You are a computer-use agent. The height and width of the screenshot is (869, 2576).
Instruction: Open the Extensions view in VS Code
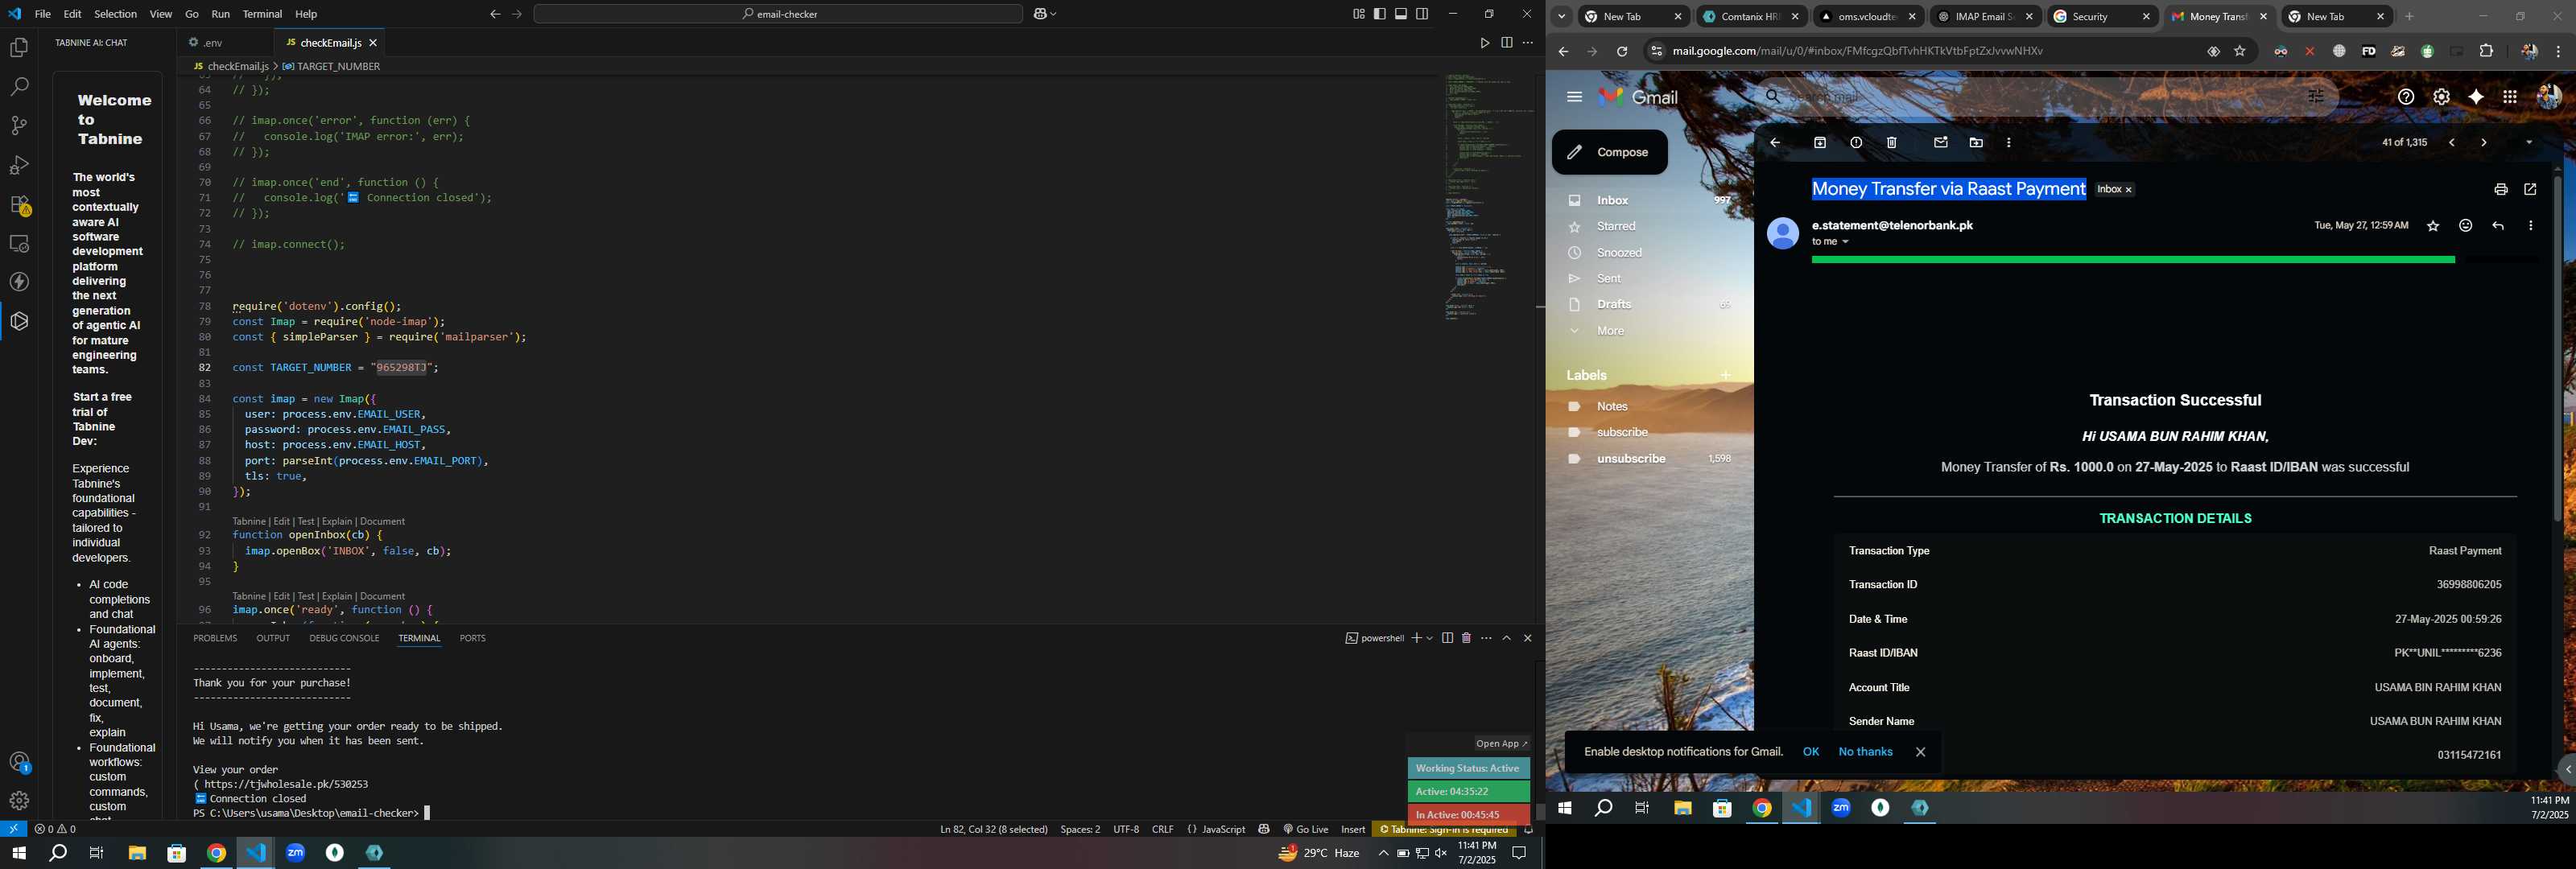pos(19,205)
